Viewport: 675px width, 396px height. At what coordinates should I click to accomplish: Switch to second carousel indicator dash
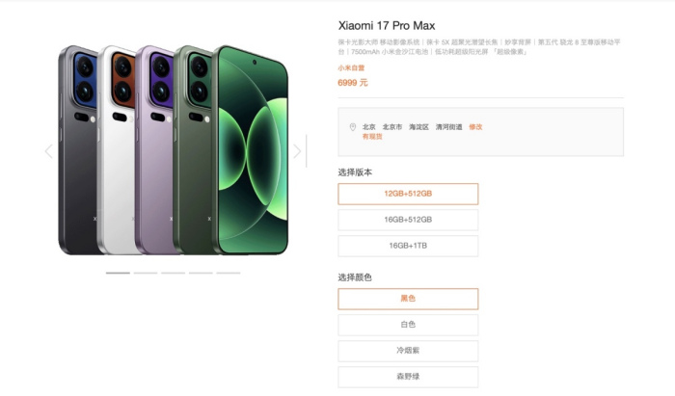click(146, 273)
